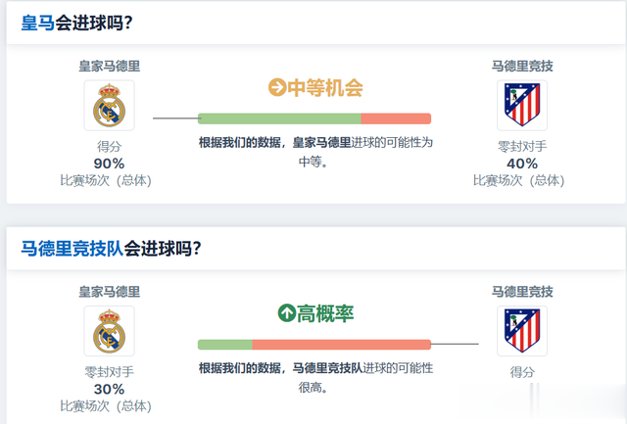Click the 中等机会 rating label

coord(324,88)
